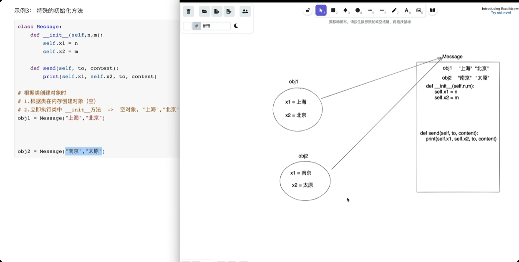The image size is (519, 262).
Task: Select the Pencil draw tool
Action: pyautogui.click(x=394, y=10)
